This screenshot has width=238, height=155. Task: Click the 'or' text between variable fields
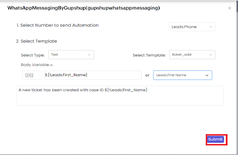(x=147, y=75)
